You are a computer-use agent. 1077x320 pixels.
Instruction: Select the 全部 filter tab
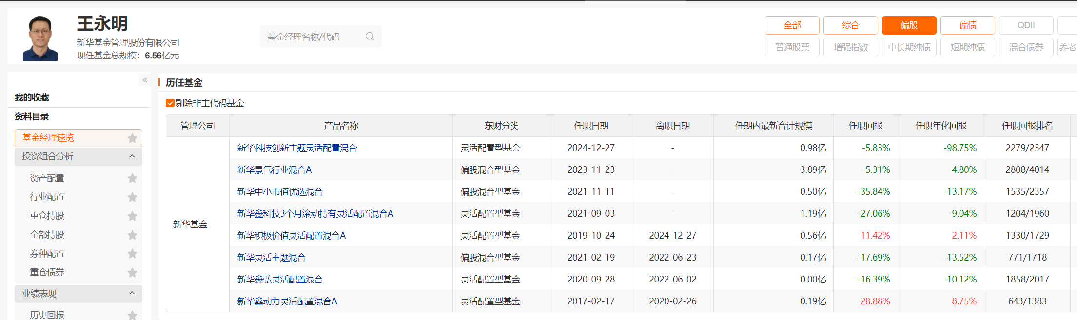point(792,25)
